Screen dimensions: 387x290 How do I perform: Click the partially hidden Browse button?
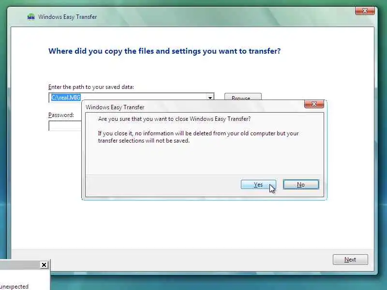tap(243, 97)
